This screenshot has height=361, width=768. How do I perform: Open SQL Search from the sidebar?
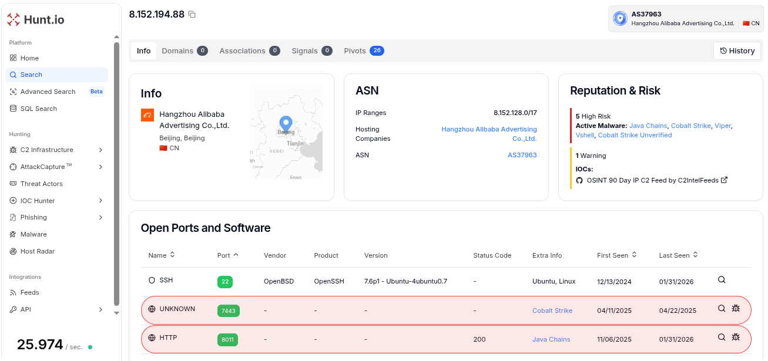[38, 109]
